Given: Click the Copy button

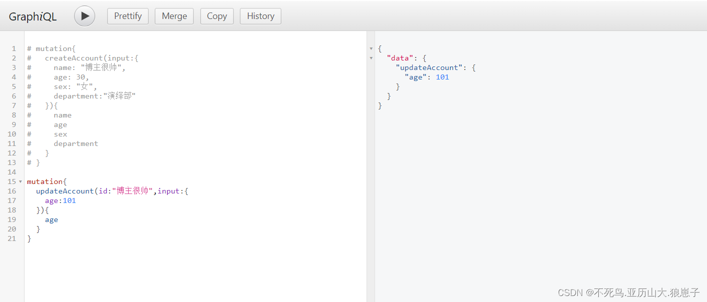Looking at the screenshot, I should [217, 16].
